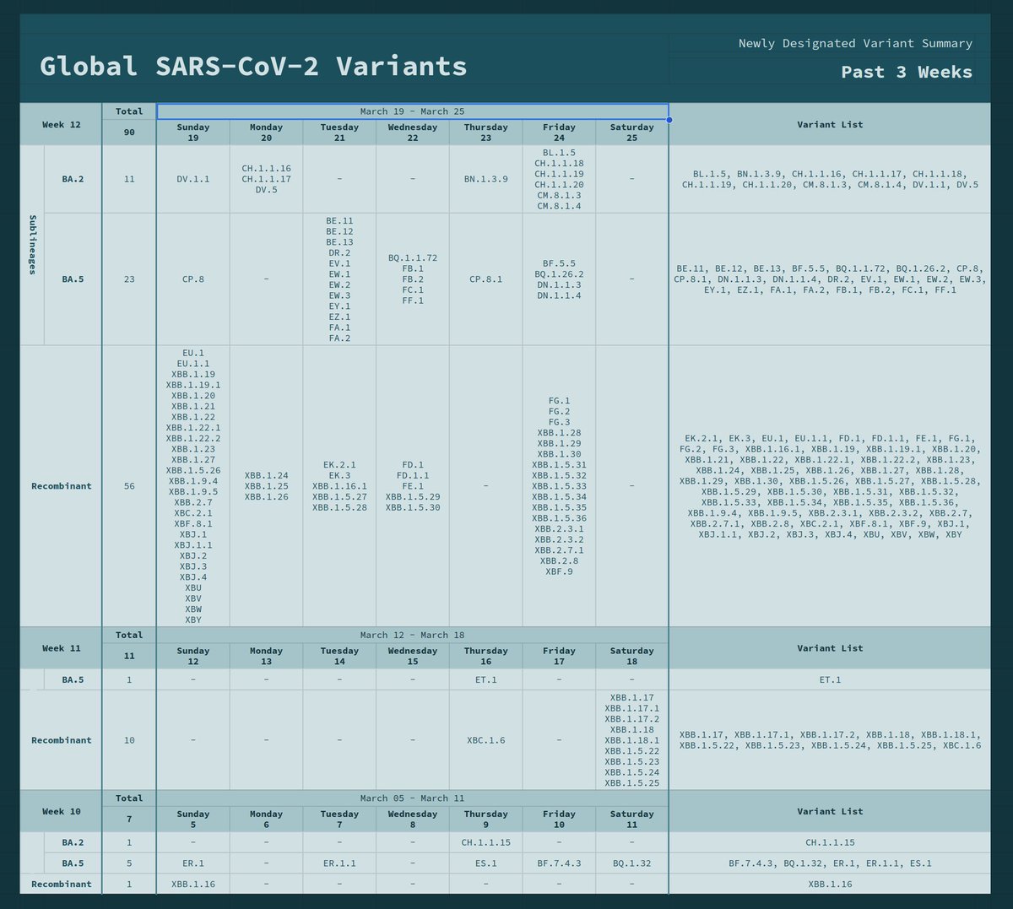Click the 'Monday 20' column header
The image size is (1013, 909).
(266, 133)
